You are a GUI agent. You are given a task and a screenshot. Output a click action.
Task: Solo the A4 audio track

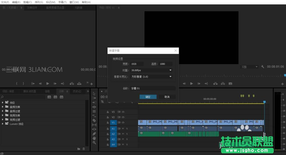click(127, 144)
